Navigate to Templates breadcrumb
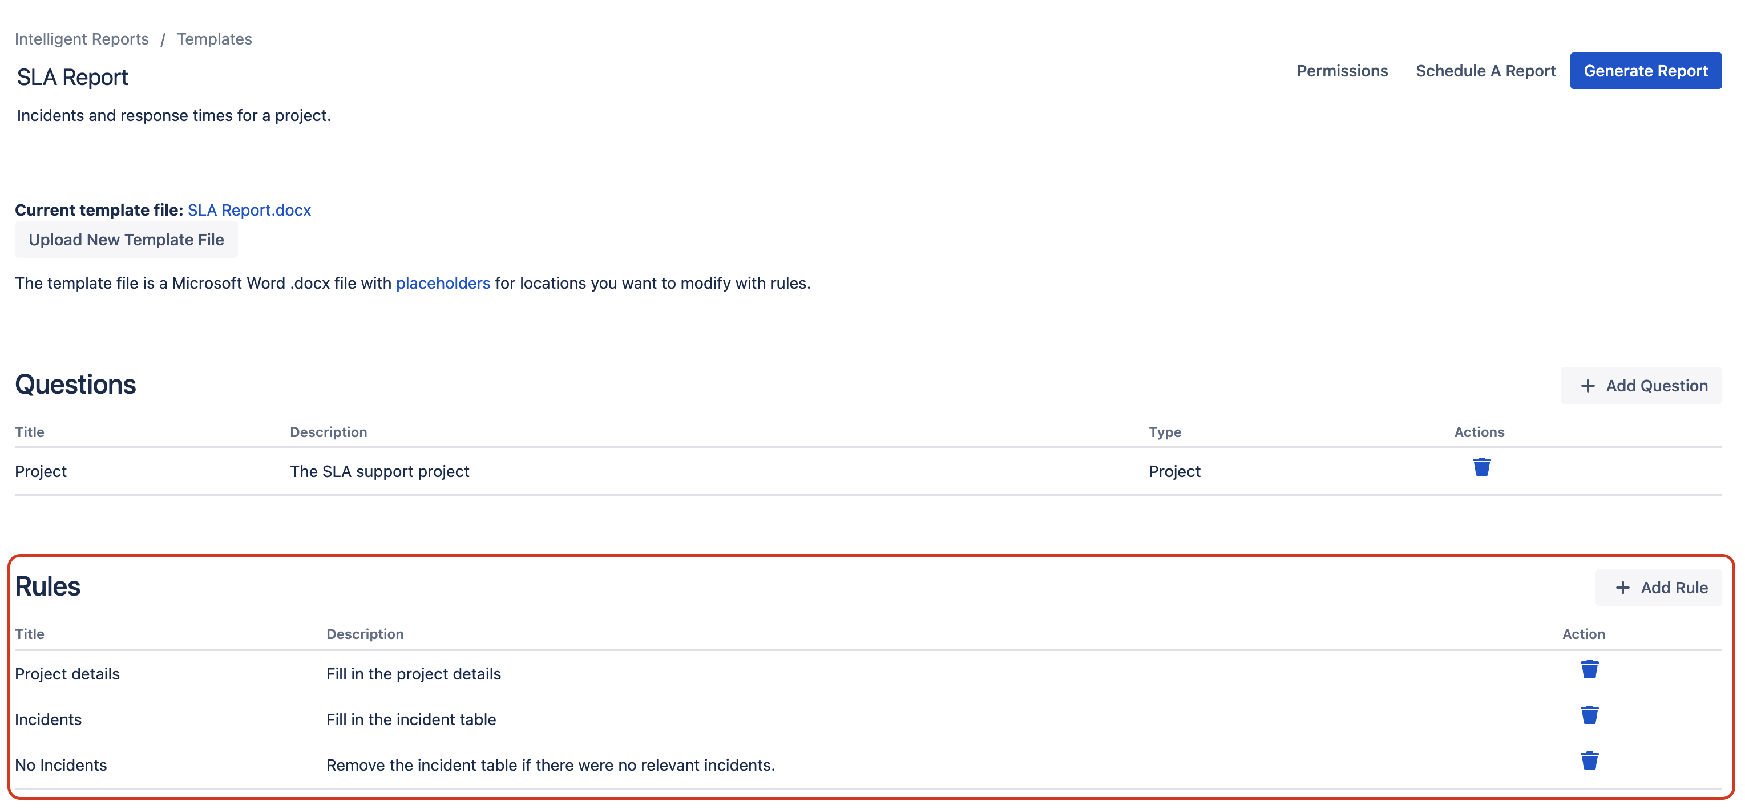The width and height of the screenshot is (1745, 809). coord(214,39)
